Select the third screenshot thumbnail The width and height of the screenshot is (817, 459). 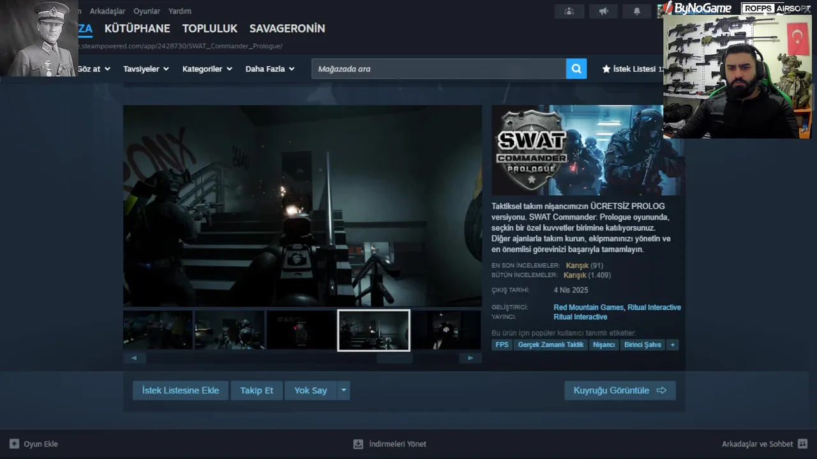coord(301,330)
